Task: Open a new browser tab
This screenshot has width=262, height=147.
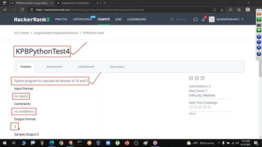Action: 104,3
